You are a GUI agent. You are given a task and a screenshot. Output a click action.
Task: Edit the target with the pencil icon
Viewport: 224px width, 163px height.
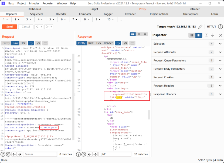[200, 27]
